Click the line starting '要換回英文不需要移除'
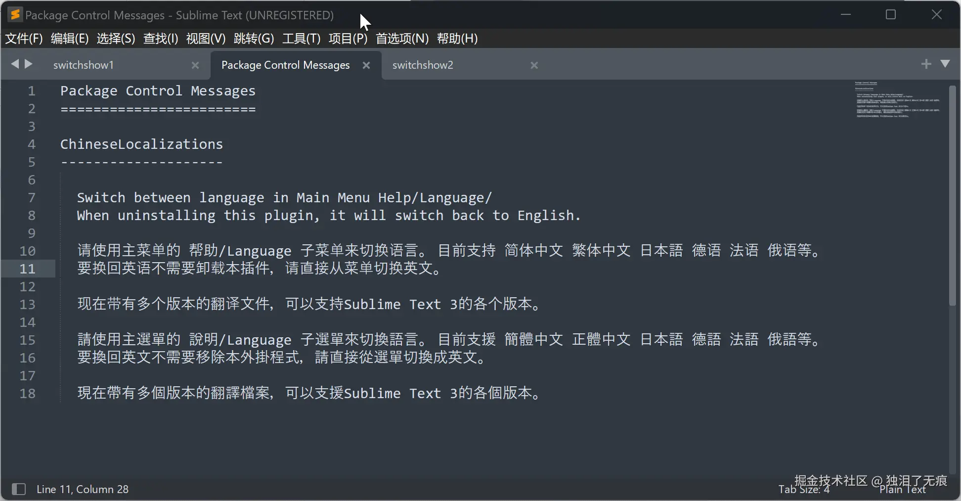Image resolution: width=961 pixels, height=501 pixels. pos(283,358)
